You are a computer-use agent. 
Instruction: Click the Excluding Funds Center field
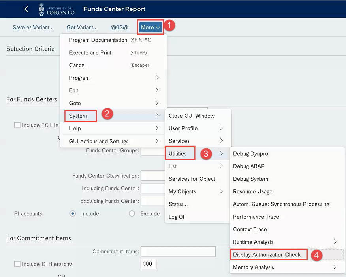click(x=153, y=201)
